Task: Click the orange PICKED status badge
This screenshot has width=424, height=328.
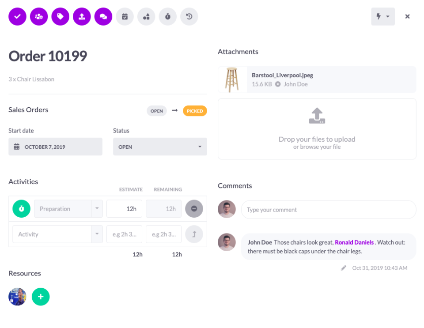Action: [195, 111]
